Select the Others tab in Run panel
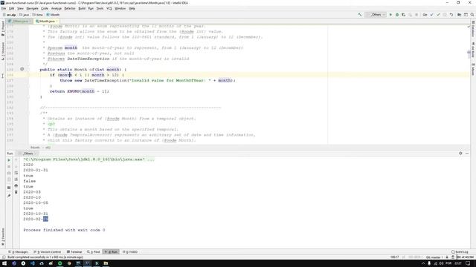Image resolution: width=476 pixels, height=267 pixels. click(28, 154)
